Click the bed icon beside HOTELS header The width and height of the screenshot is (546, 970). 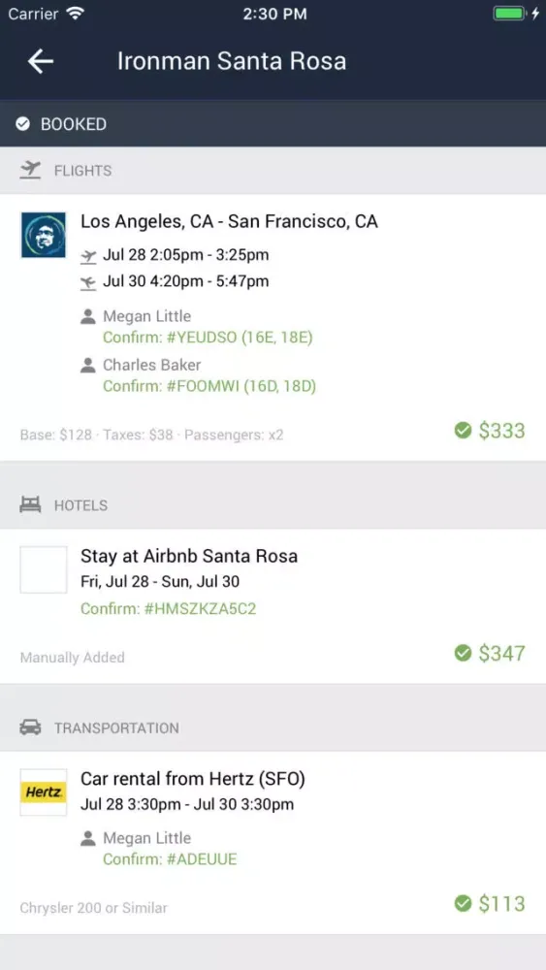click(30, 504)
